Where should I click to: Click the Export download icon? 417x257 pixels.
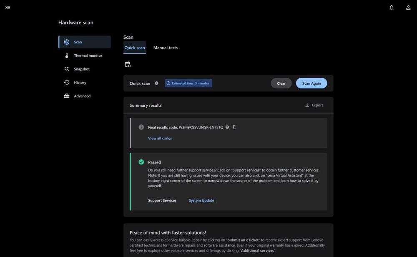pyautogui.click(x=307, y=105)
